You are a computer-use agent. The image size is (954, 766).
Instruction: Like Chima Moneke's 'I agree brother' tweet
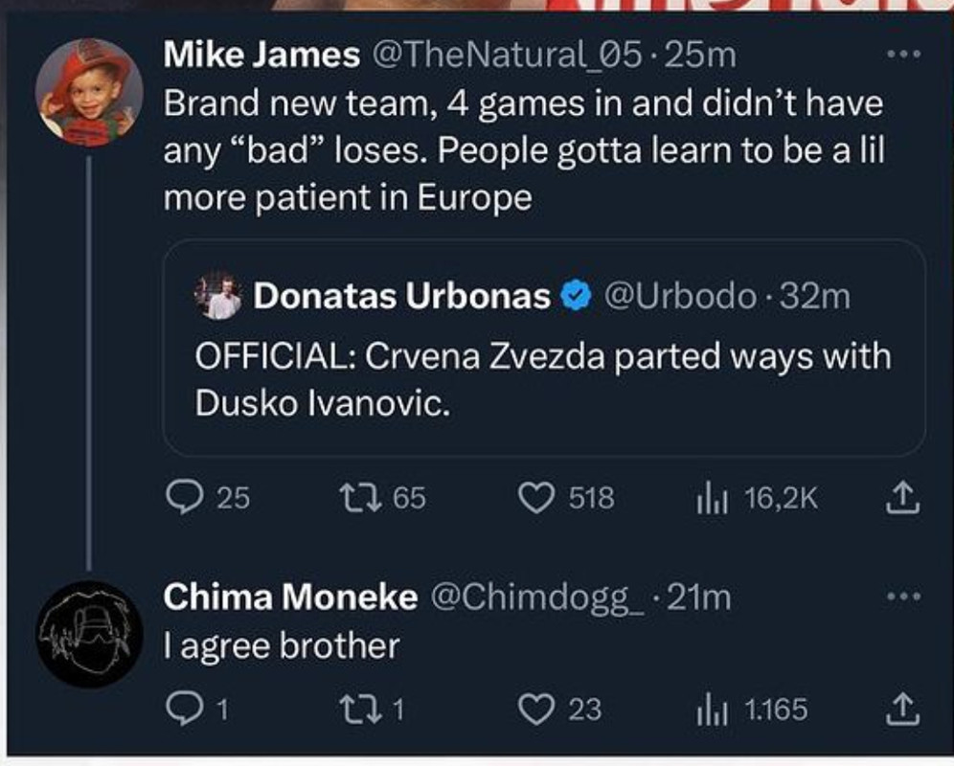coord(536,709)
